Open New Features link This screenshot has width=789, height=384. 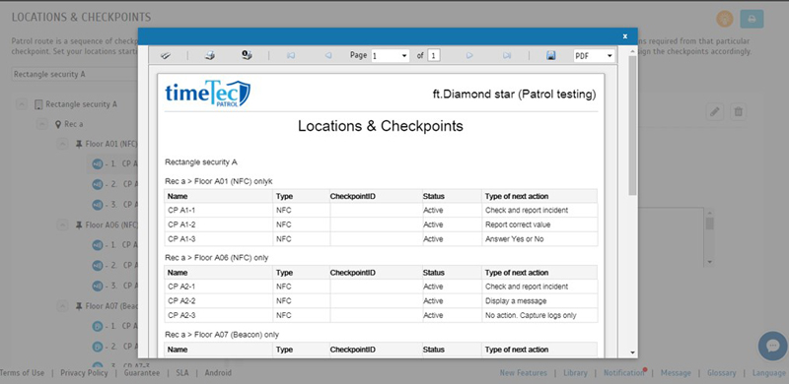pos(524,373)
